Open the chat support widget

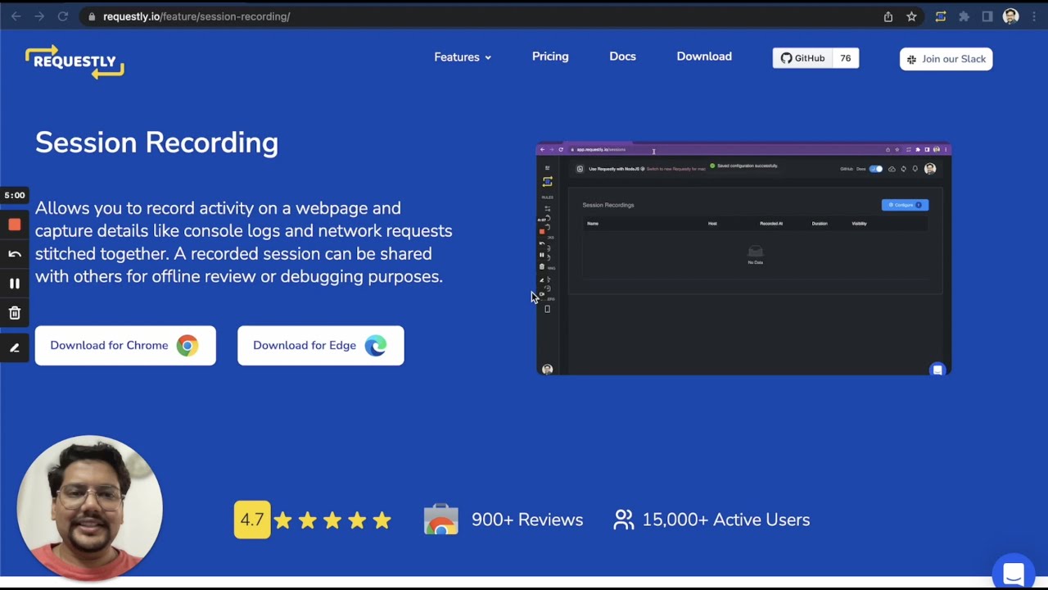[1014, 573]
